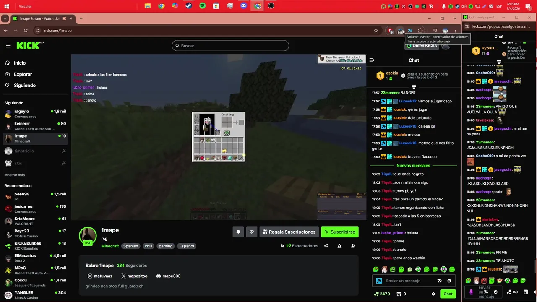Screen dimensions: 537x302
Task: Click 7TV icon in main chat input
Action: (439, 281)
